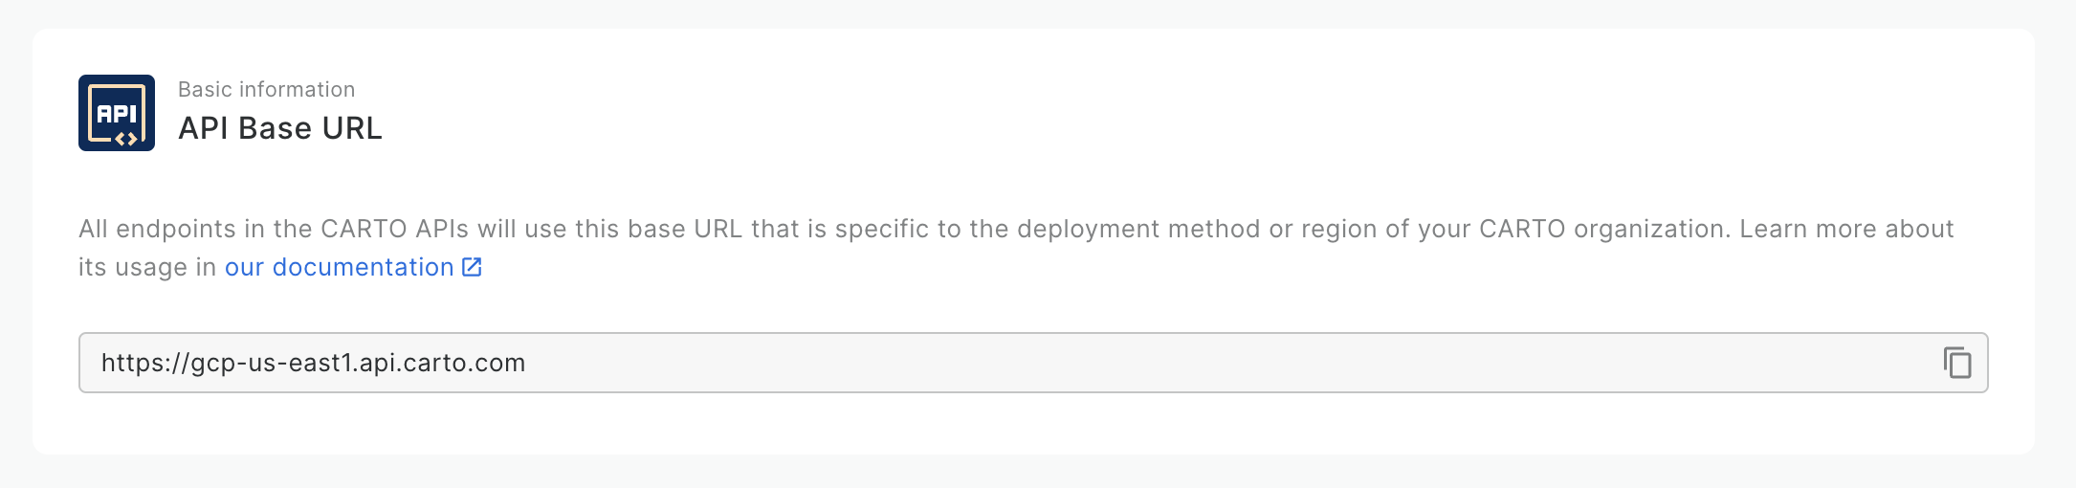Image resolution: width=2076 pixels, height=488 pixels.
Task: Click the 'Basic information' label
Action: pyautogui.click(x=267, y=89)
